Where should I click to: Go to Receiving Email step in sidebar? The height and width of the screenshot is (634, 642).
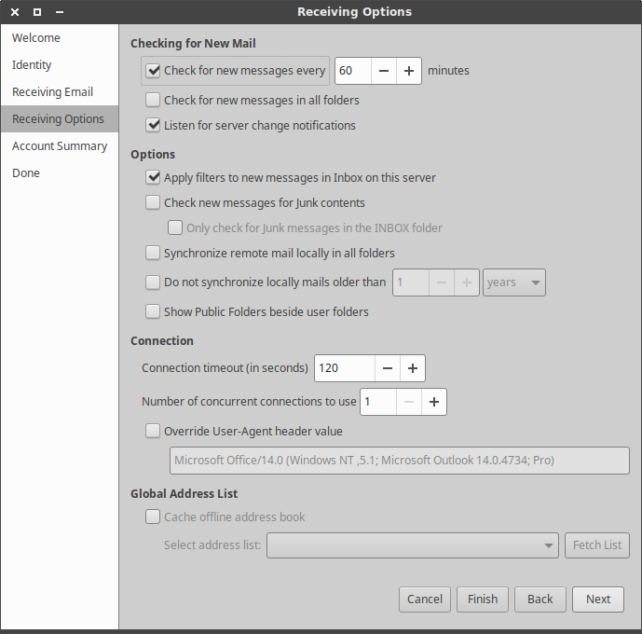point(52,92)
